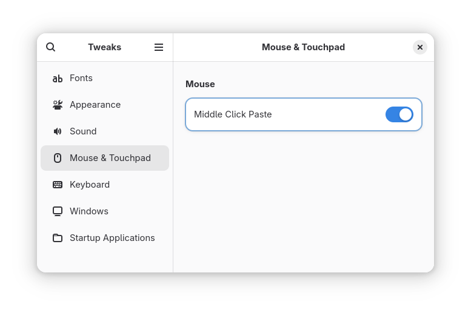
Task: Disable the Middle Click Paste switch
Action: pos(399,114)
